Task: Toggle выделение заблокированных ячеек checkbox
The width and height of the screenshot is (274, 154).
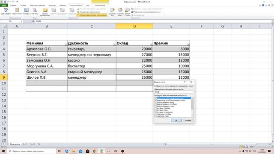Action: (156, 98)
